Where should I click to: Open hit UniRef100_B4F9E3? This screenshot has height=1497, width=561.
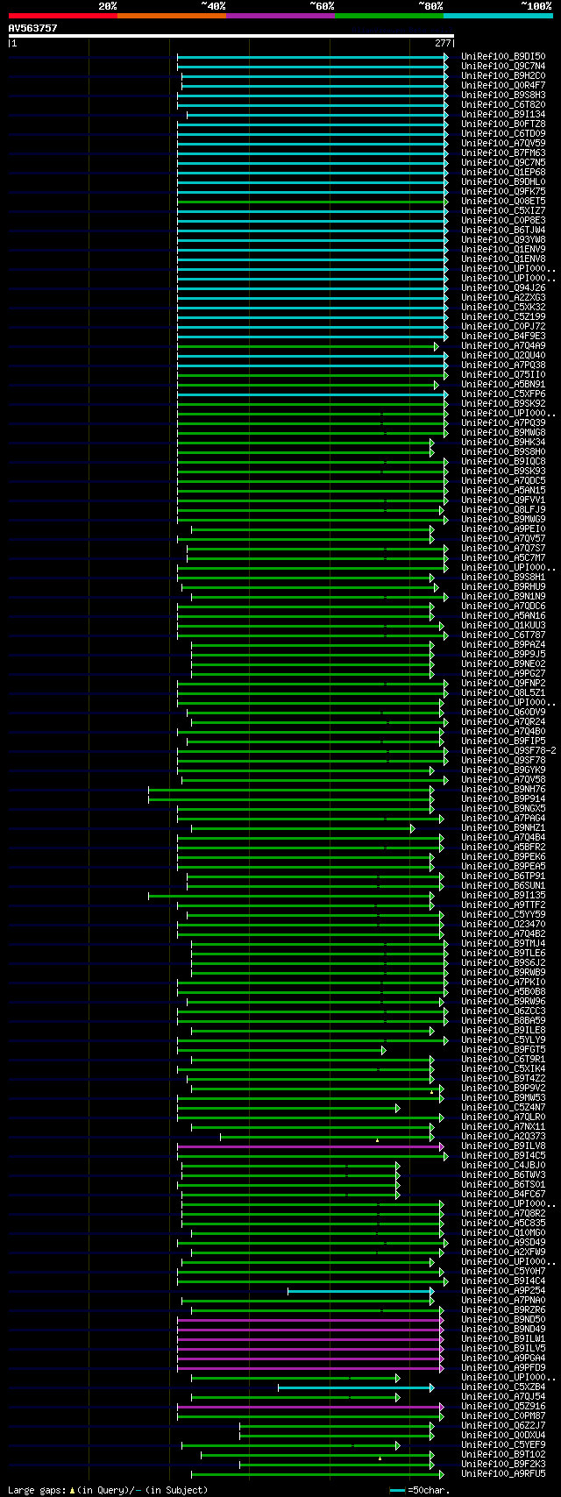pos(503,337)
